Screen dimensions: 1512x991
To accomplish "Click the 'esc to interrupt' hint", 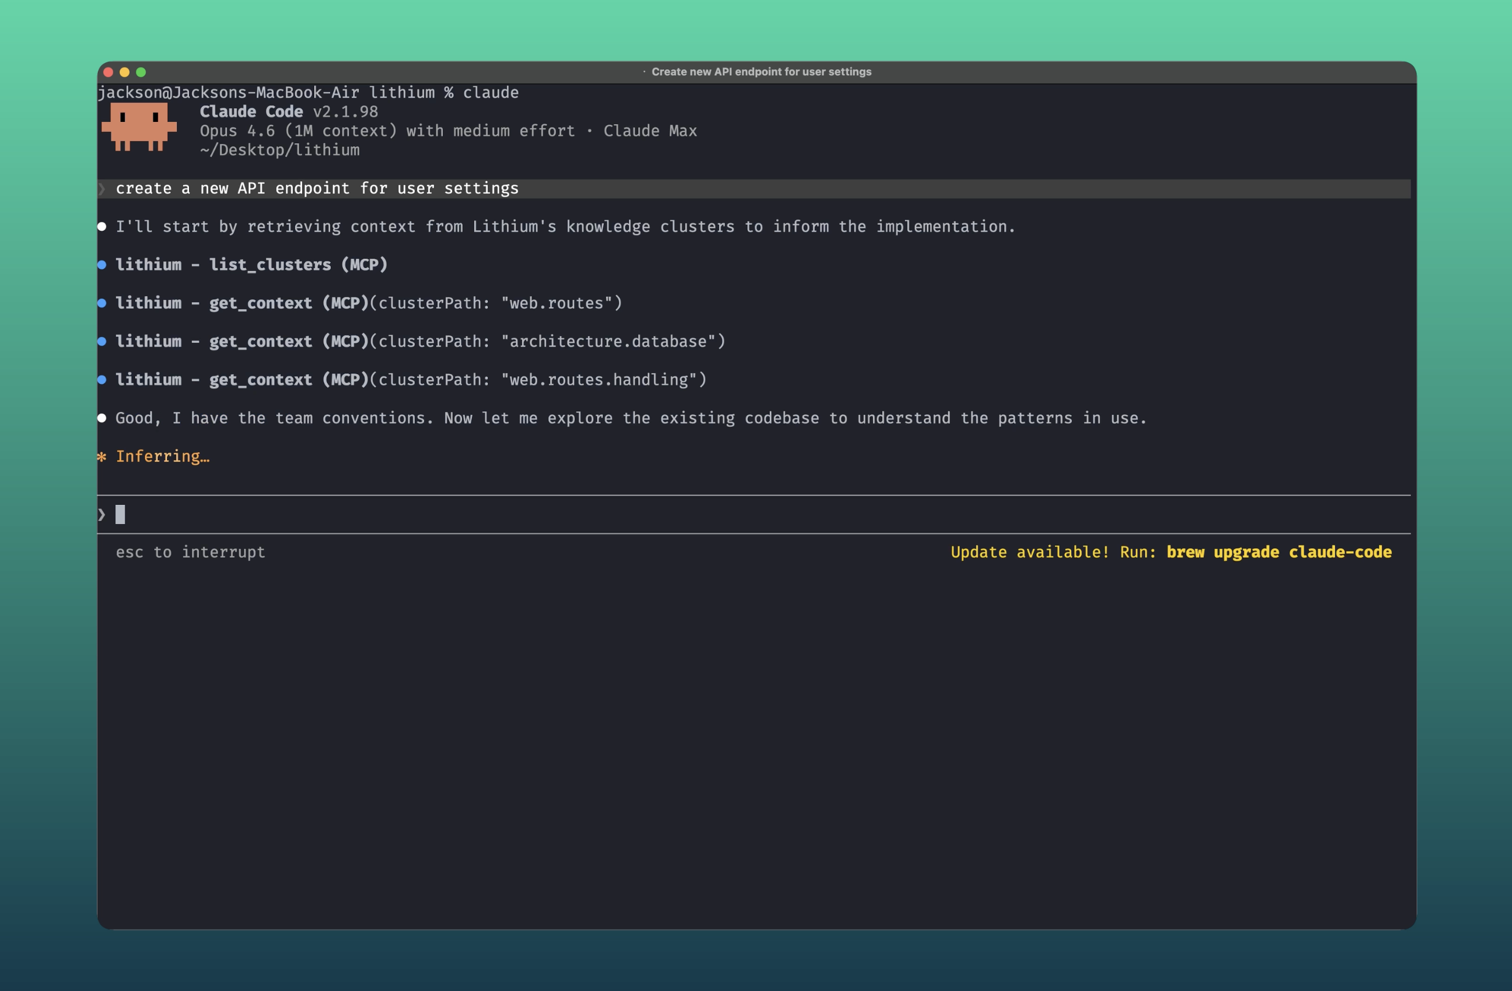I will (190, 552).
